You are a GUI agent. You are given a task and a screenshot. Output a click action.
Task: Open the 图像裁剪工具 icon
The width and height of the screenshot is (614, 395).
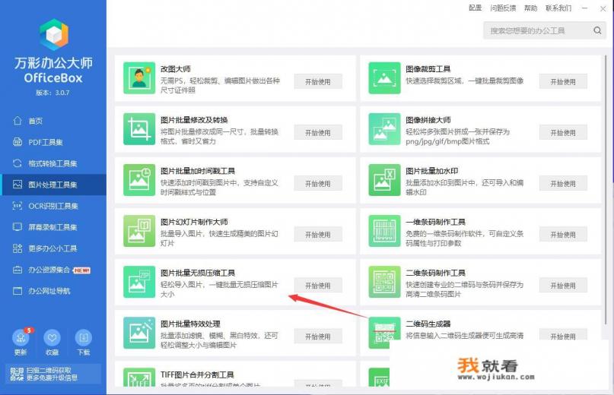[x=384, y=77]
